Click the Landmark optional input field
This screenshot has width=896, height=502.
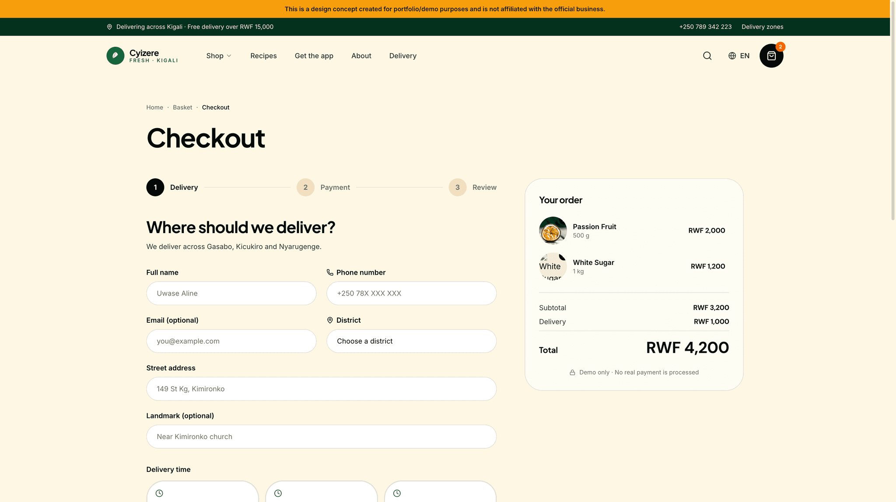pos(322,436)
